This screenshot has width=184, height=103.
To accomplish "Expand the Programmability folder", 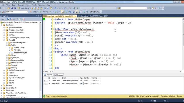I will pos(7,60).
